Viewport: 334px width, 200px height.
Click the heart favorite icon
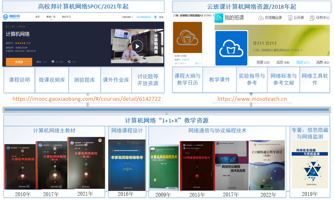click(53, 62)
